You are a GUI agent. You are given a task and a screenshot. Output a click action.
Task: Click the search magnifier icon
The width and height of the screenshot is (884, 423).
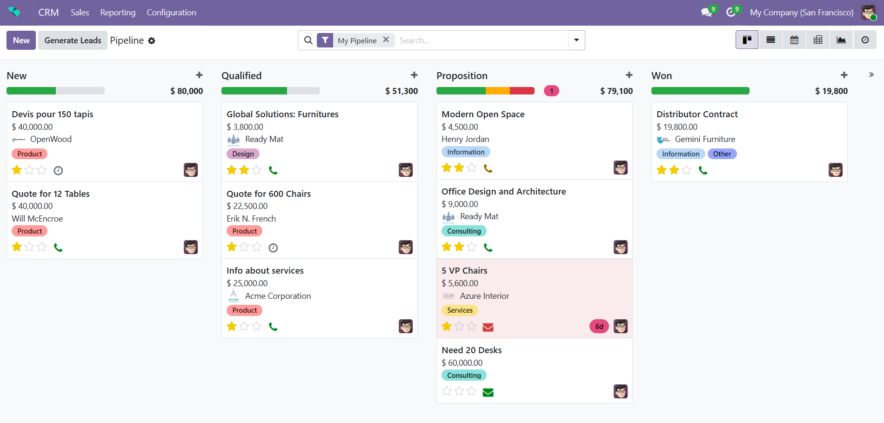tap(308, 40)
